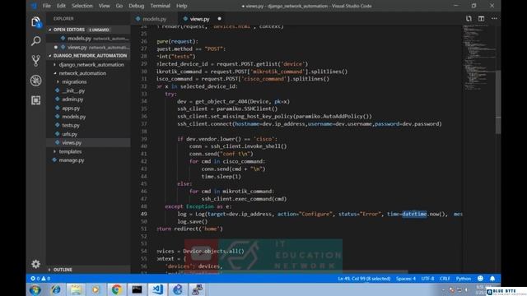Click the unsaved dot on views.py tab
This screenshot has height=296, width=527.
click(x=220, y=19)
